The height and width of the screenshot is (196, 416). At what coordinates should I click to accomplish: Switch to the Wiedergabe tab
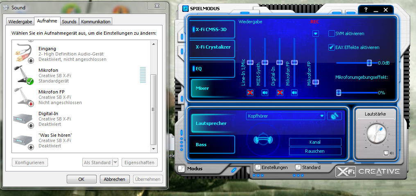[20, 22]
